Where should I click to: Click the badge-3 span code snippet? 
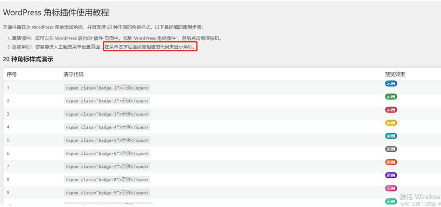tap(107, 114)
